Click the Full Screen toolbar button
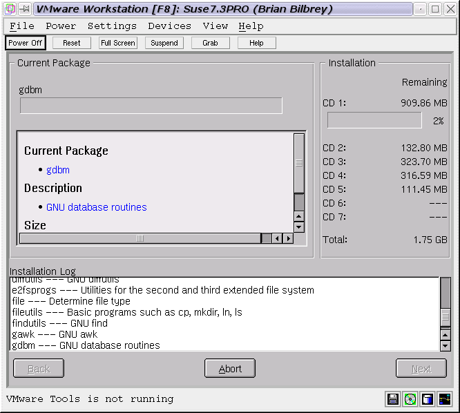Viewport: 460px width, 413px height. 117,43
